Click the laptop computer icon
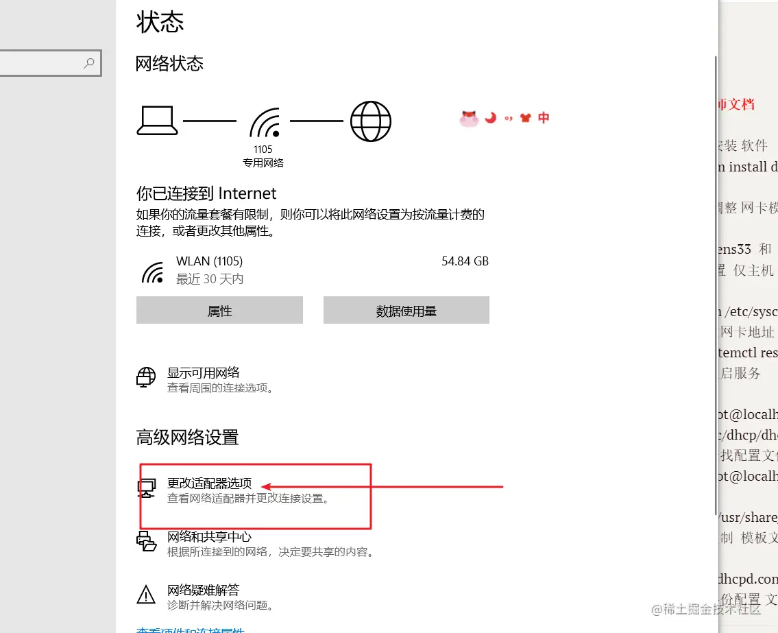Screen dimensions: 778x633 (x=157, y=121)
